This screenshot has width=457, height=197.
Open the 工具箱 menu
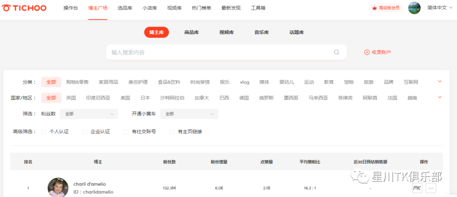[258, 8]
